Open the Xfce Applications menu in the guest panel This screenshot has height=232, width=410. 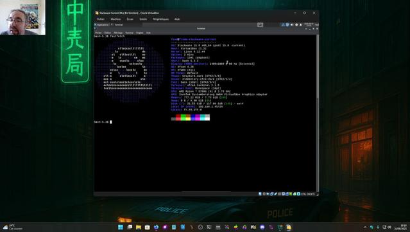101,24
